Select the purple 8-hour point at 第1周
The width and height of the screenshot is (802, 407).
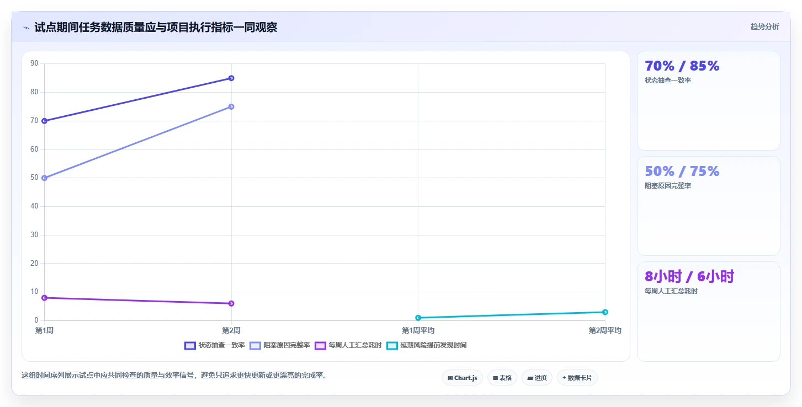pyautogui.click(x=45, y=298)
